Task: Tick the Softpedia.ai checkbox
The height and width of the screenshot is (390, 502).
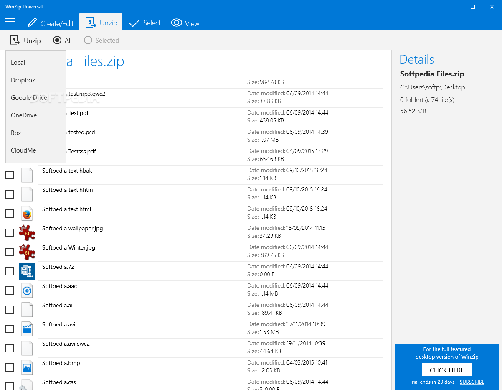Action: click(10, 310)
